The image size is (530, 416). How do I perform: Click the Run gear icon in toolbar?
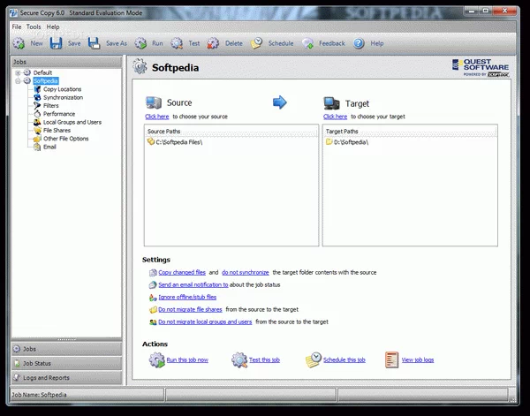tap(140, 43)
